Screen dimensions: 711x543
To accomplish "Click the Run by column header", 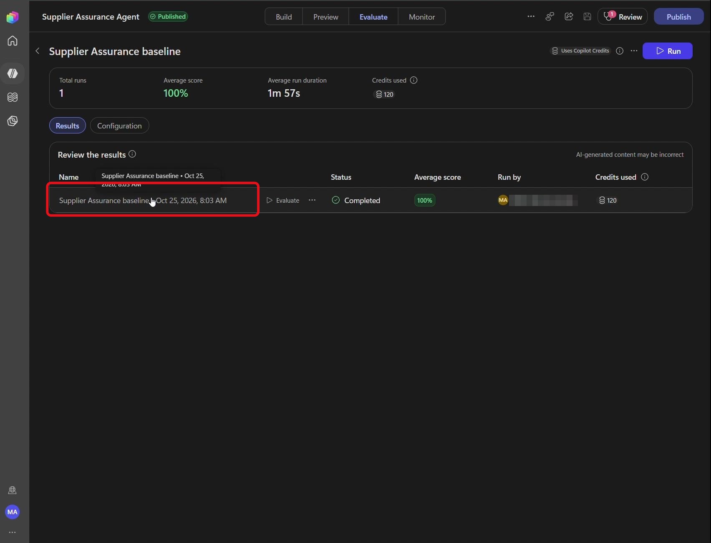I will click(509, 177).
